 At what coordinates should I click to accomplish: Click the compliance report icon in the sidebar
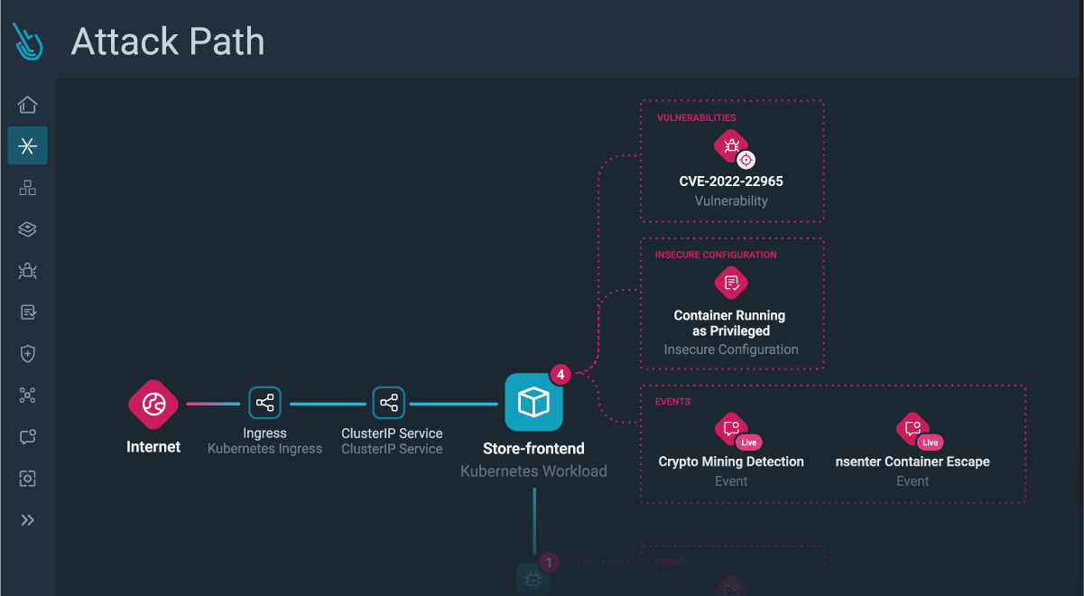tap(27, 312)
